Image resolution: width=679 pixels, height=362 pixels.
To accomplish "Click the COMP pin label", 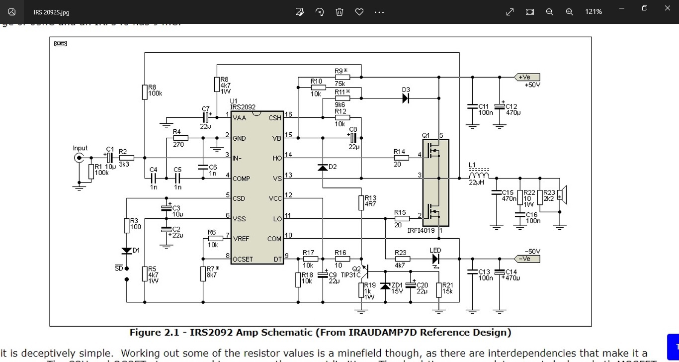I will [241, 179].
